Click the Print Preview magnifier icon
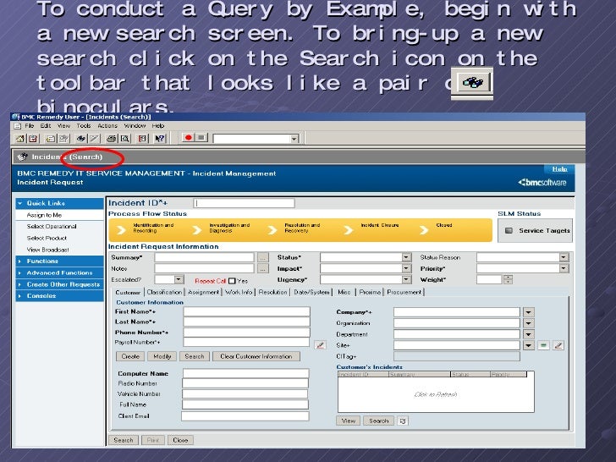This screenshot has width=616, height=462. coord(125,138)
